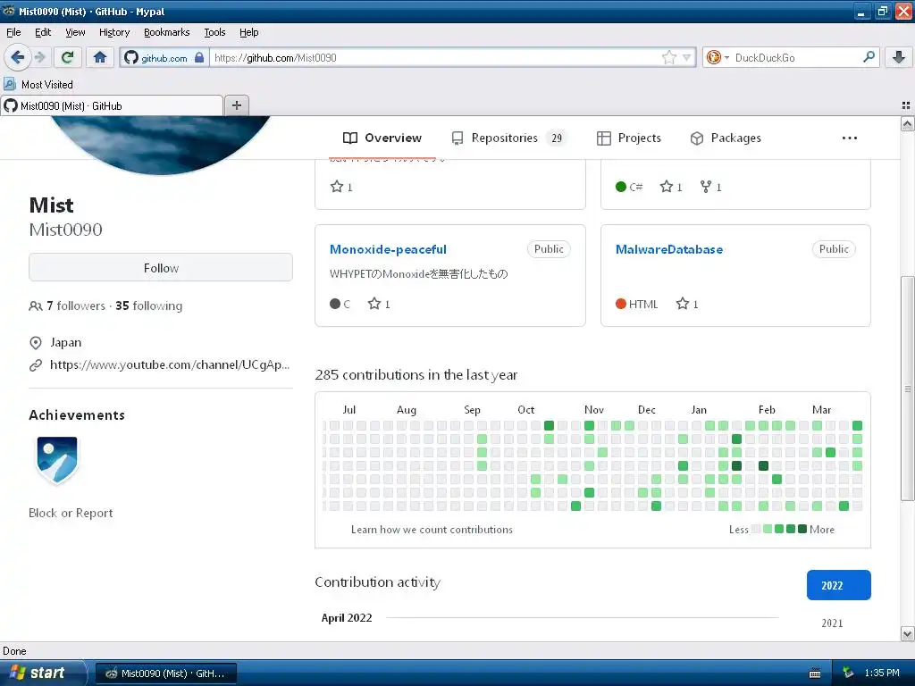Click the light green legend swatch
This screenshot has height=686, width=915.
(x=768, y=529)
